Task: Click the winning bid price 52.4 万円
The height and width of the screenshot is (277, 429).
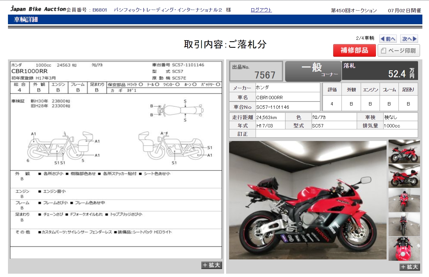Action: tap(401, 73)
